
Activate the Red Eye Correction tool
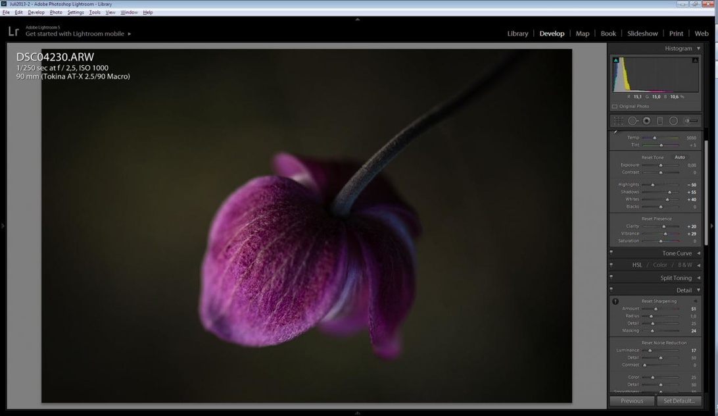point(647,121)
